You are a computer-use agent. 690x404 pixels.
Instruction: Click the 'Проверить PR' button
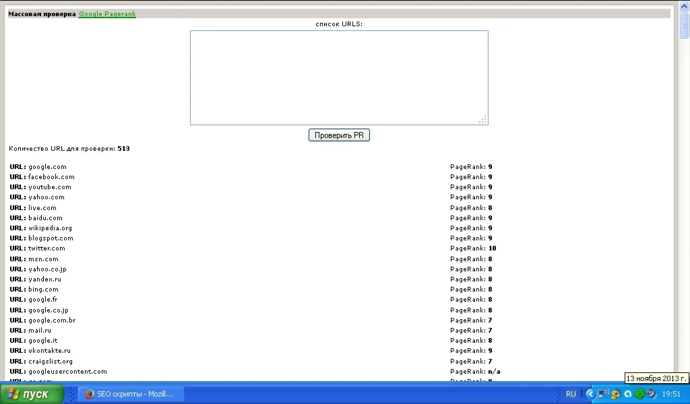click(x=339, y=135)
